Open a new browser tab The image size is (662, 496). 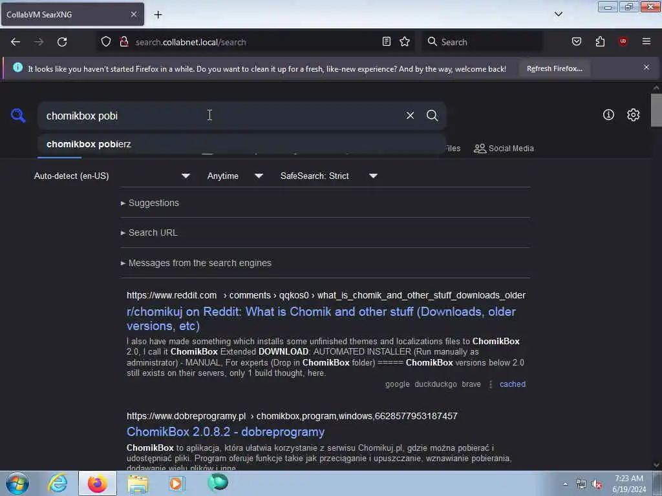pyautogui.click(x=158, y=15)
